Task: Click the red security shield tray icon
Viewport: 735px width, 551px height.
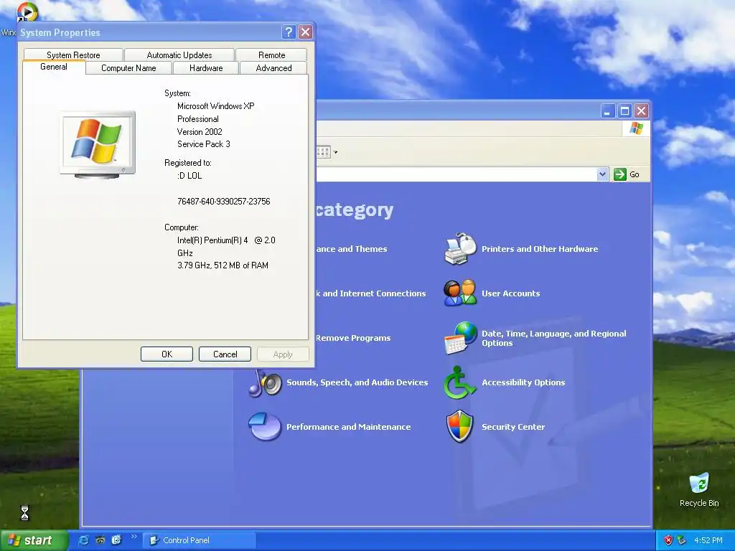Action: (x=668, y=540)
